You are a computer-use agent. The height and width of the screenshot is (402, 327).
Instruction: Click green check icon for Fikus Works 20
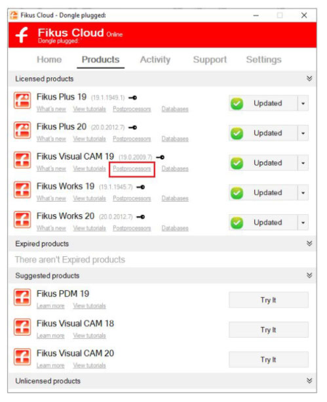pos(237,223)
